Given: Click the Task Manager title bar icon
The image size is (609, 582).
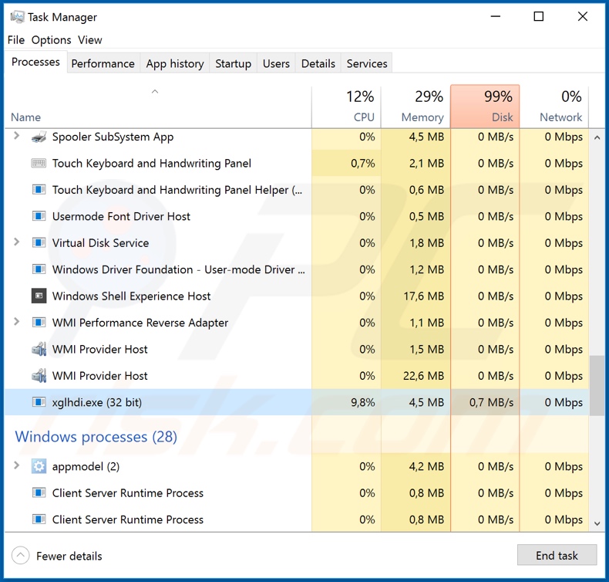Looking at the screenshot, I should pyautogui.click(x=17, y=16).
